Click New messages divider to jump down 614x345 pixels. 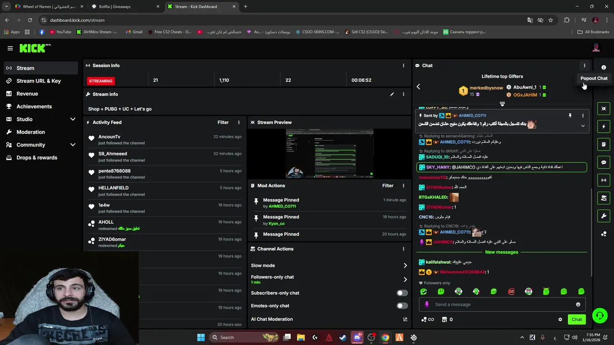pos(501,252)
